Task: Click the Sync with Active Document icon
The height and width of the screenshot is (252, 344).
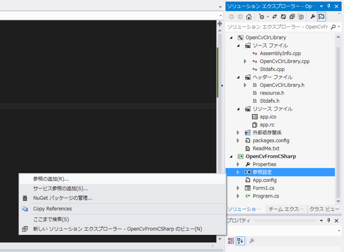Action: tap(275, 17)
